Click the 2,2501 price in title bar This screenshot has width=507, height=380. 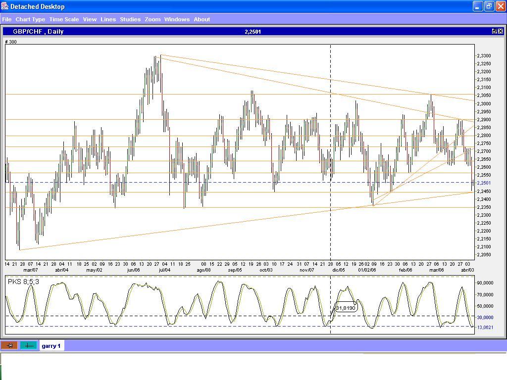coord(253,32)
